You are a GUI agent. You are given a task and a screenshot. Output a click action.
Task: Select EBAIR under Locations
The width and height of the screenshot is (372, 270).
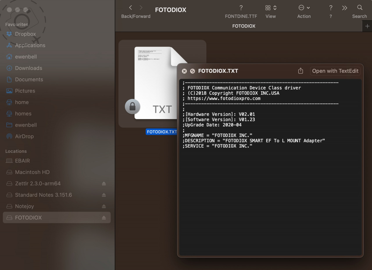click(x=22, y=161)
